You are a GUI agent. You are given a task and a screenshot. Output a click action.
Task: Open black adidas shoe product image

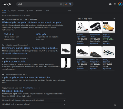(x=82, y=52)
